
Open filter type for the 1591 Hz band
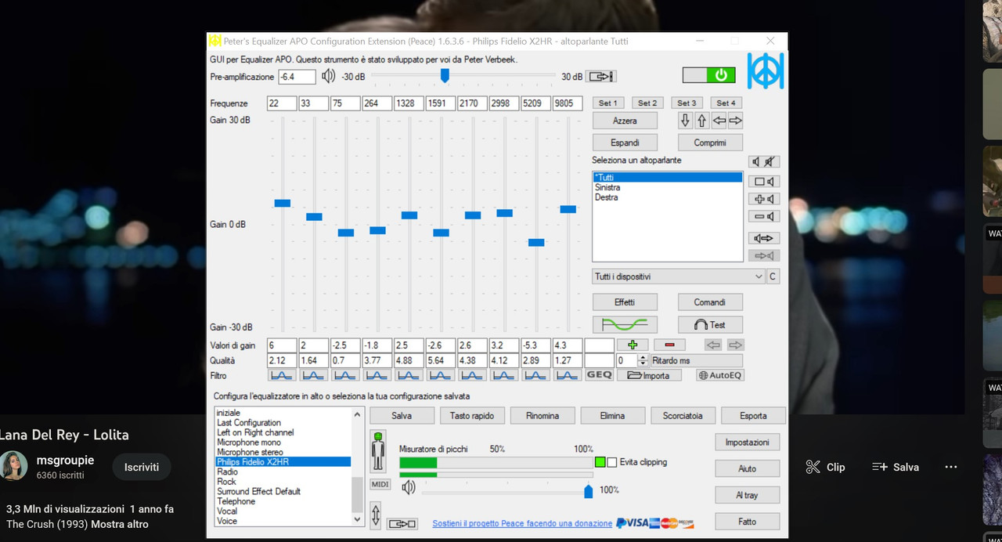(441, 375)
